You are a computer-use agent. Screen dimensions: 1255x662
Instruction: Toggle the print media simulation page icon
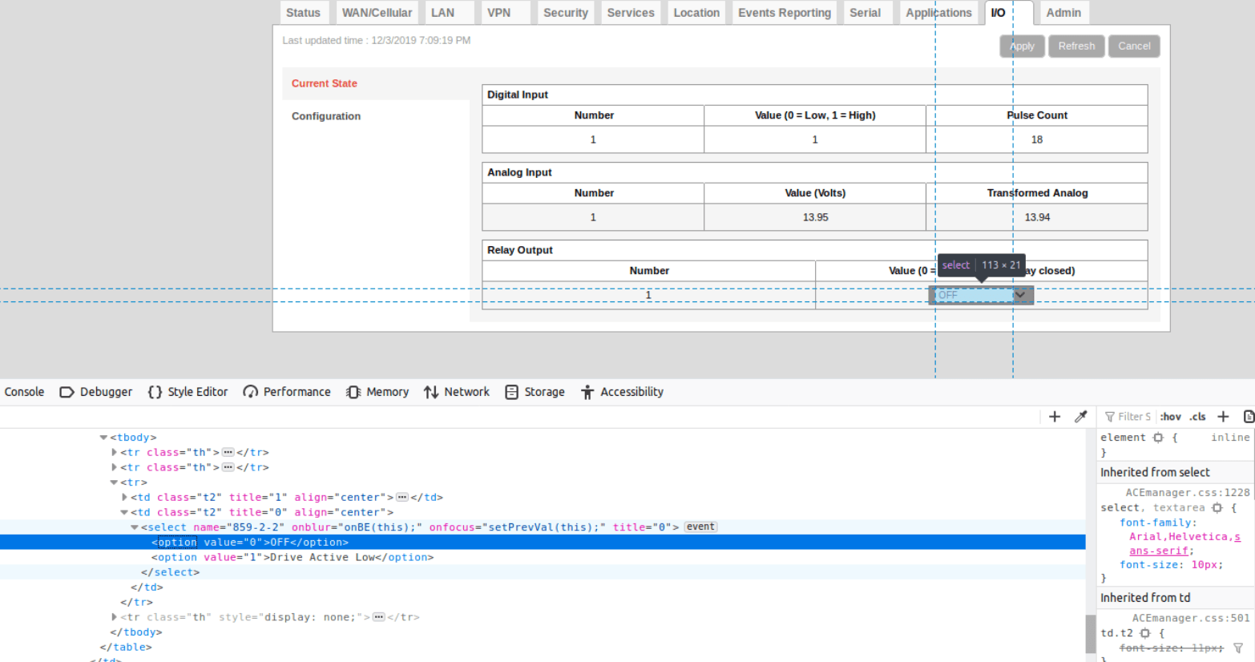(1249, 416)
